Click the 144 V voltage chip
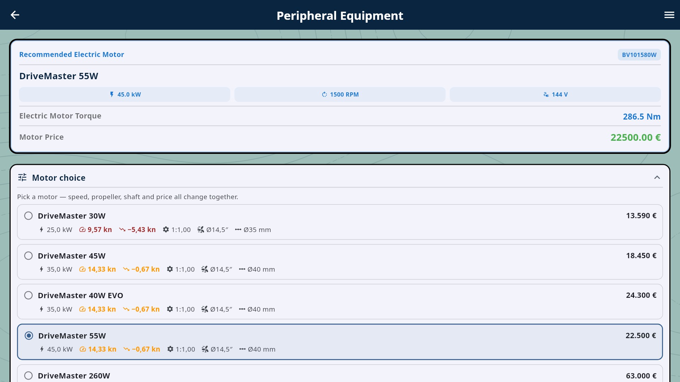The width and height of the screenshot is (680, 382). click(555, 94)
